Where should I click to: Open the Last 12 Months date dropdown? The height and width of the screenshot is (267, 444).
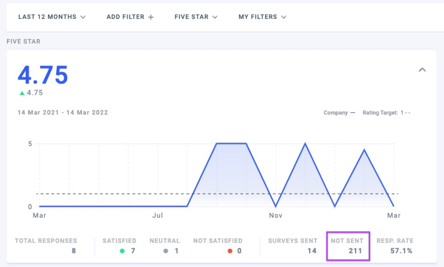click(52, 17)
